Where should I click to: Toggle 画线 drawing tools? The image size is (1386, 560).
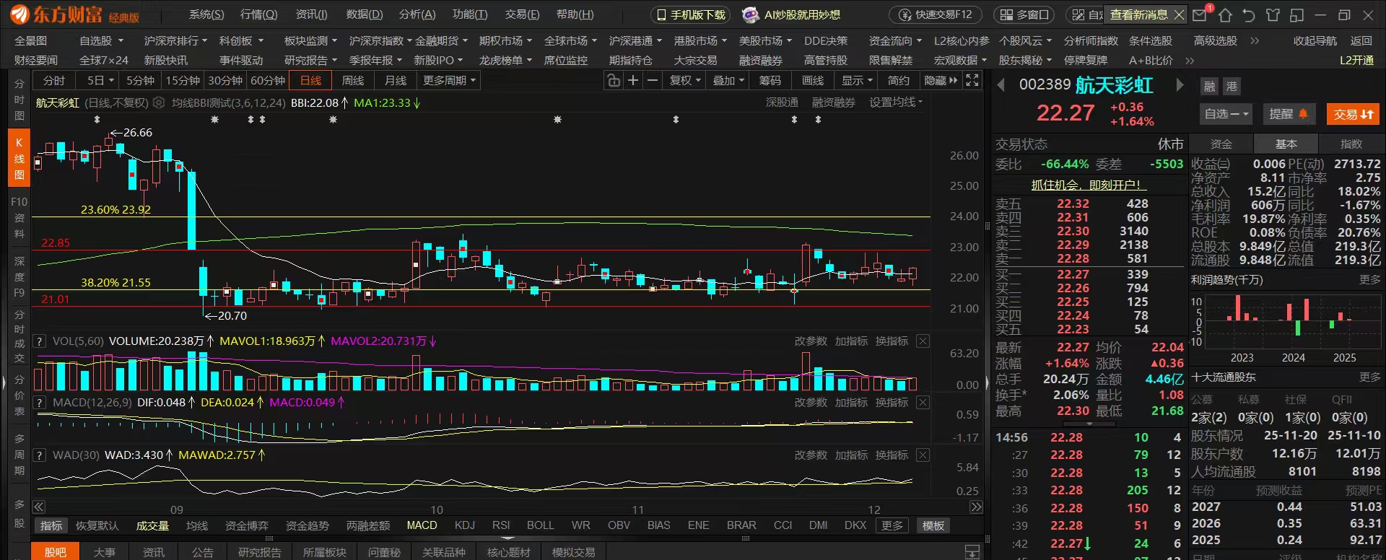pos(813,81)
